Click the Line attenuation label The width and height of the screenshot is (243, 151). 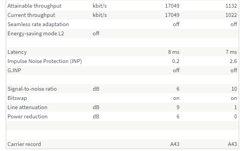[x=27, y=108]
